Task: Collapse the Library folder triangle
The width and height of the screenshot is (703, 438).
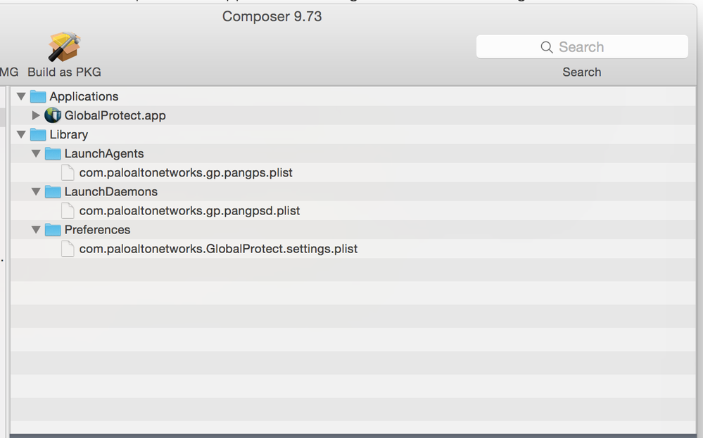Action: [x=21, y=134]
